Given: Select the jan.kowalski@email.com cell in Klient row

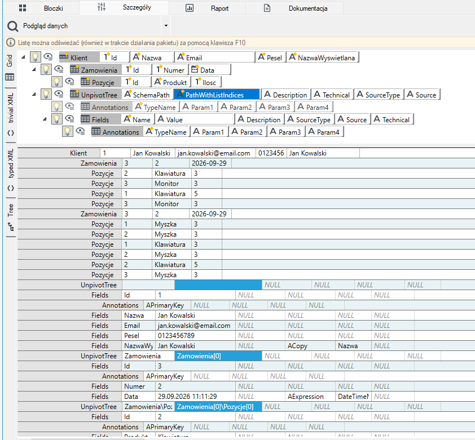Looking at the screenshot, I should (215, 153).
